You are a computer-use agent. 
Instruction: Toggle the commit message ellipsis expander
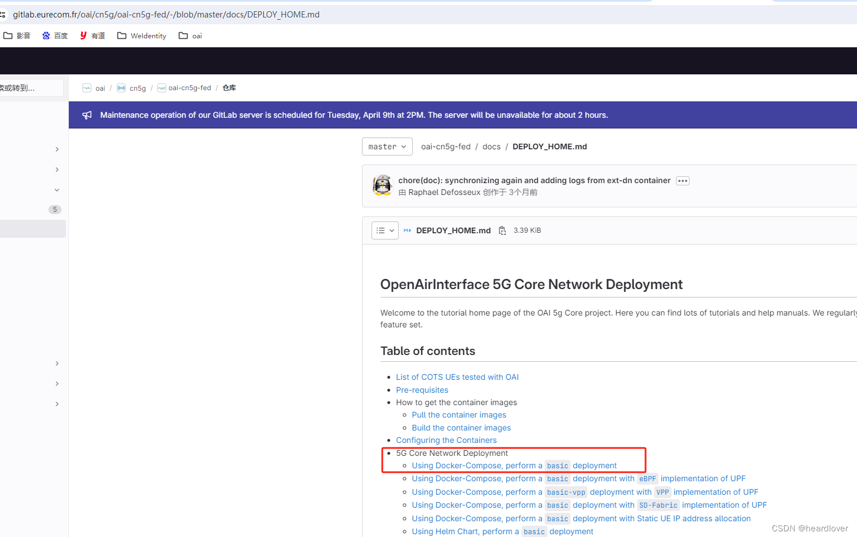[682, 180]
